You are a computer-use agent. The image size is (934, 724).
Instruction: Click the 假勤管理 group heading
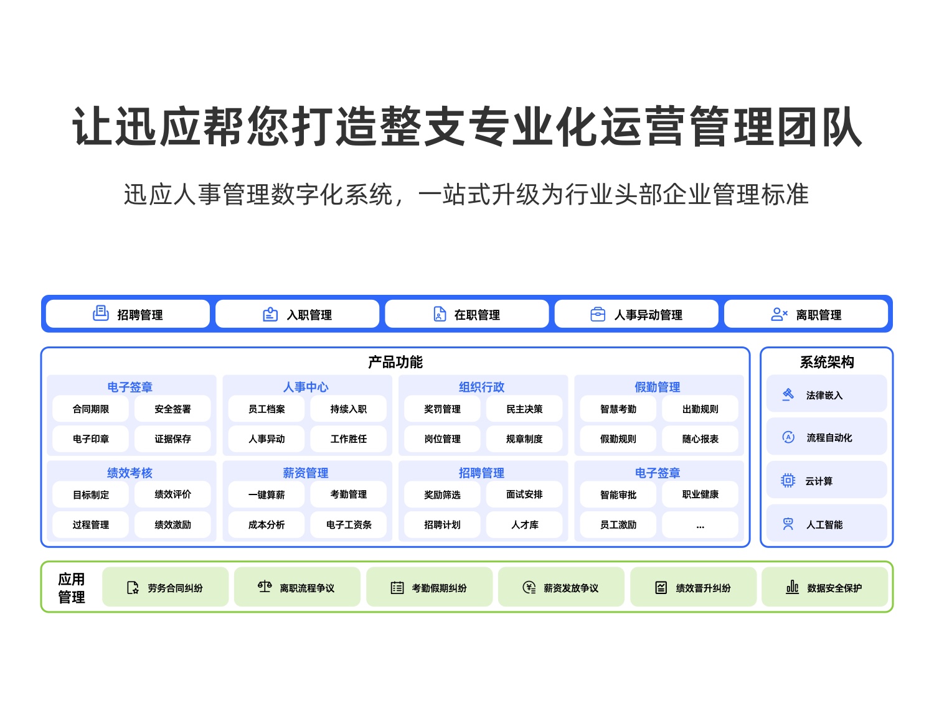click(658, 387)
